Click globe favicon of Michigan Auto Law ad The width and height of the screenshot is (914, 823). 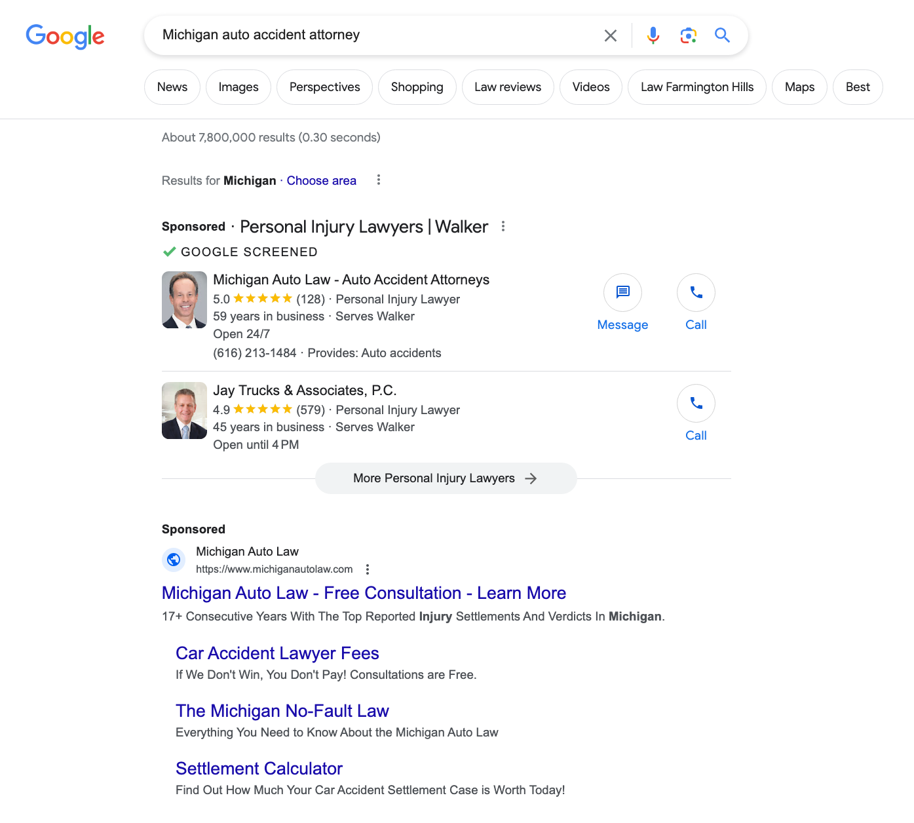pos(174,560)
